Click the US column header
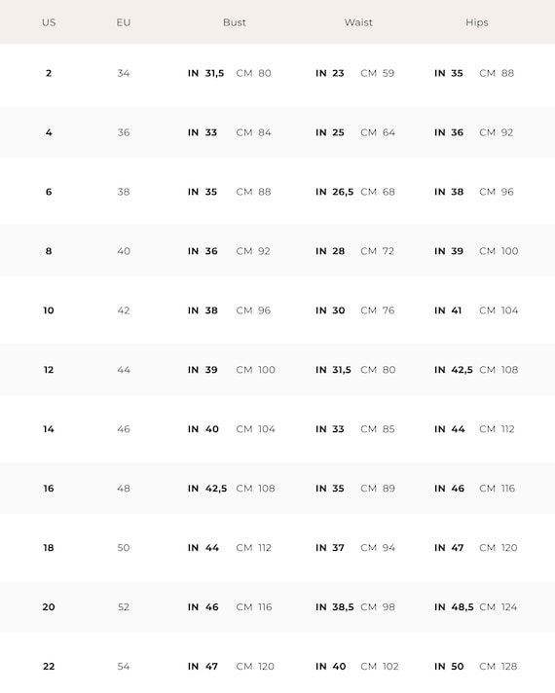 click(x=49, y=22)
